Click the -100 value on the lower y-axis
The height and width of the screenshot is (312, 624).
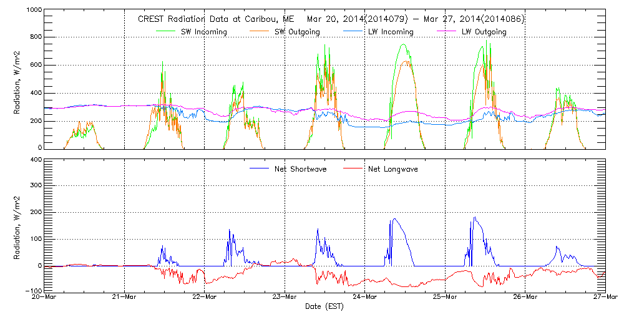34,291
